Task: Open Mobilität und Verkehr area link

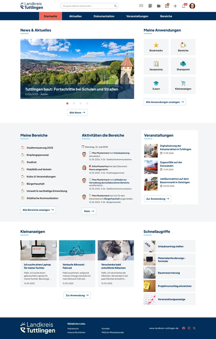Action: pyautogui.click(x=39, y=169)
